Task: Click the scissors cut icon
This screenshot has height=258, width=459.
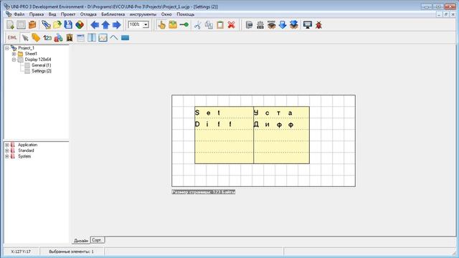Action: (198, 25)
